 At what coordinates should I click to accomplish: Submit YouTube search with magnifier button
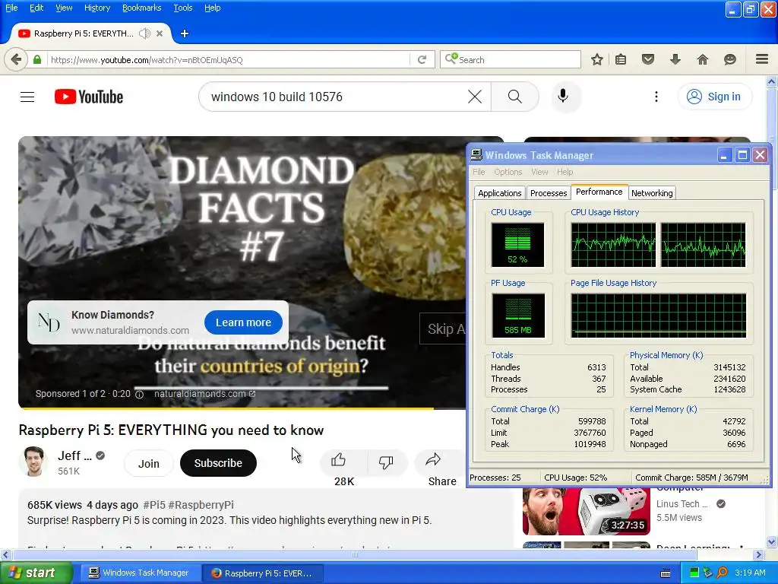pos(515,97)
